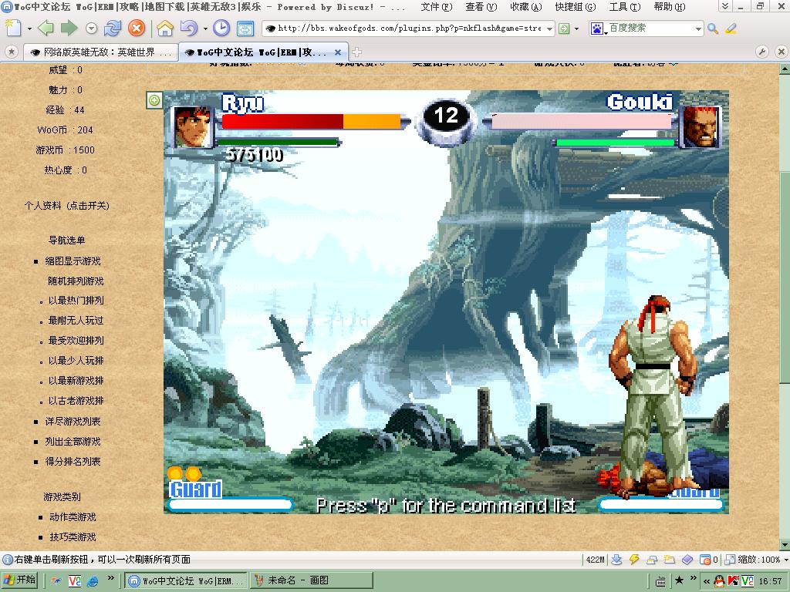Viewport: 790px width, 592px height.
Task: Open the 得分排名列表 link
Action: click(73, 462)
